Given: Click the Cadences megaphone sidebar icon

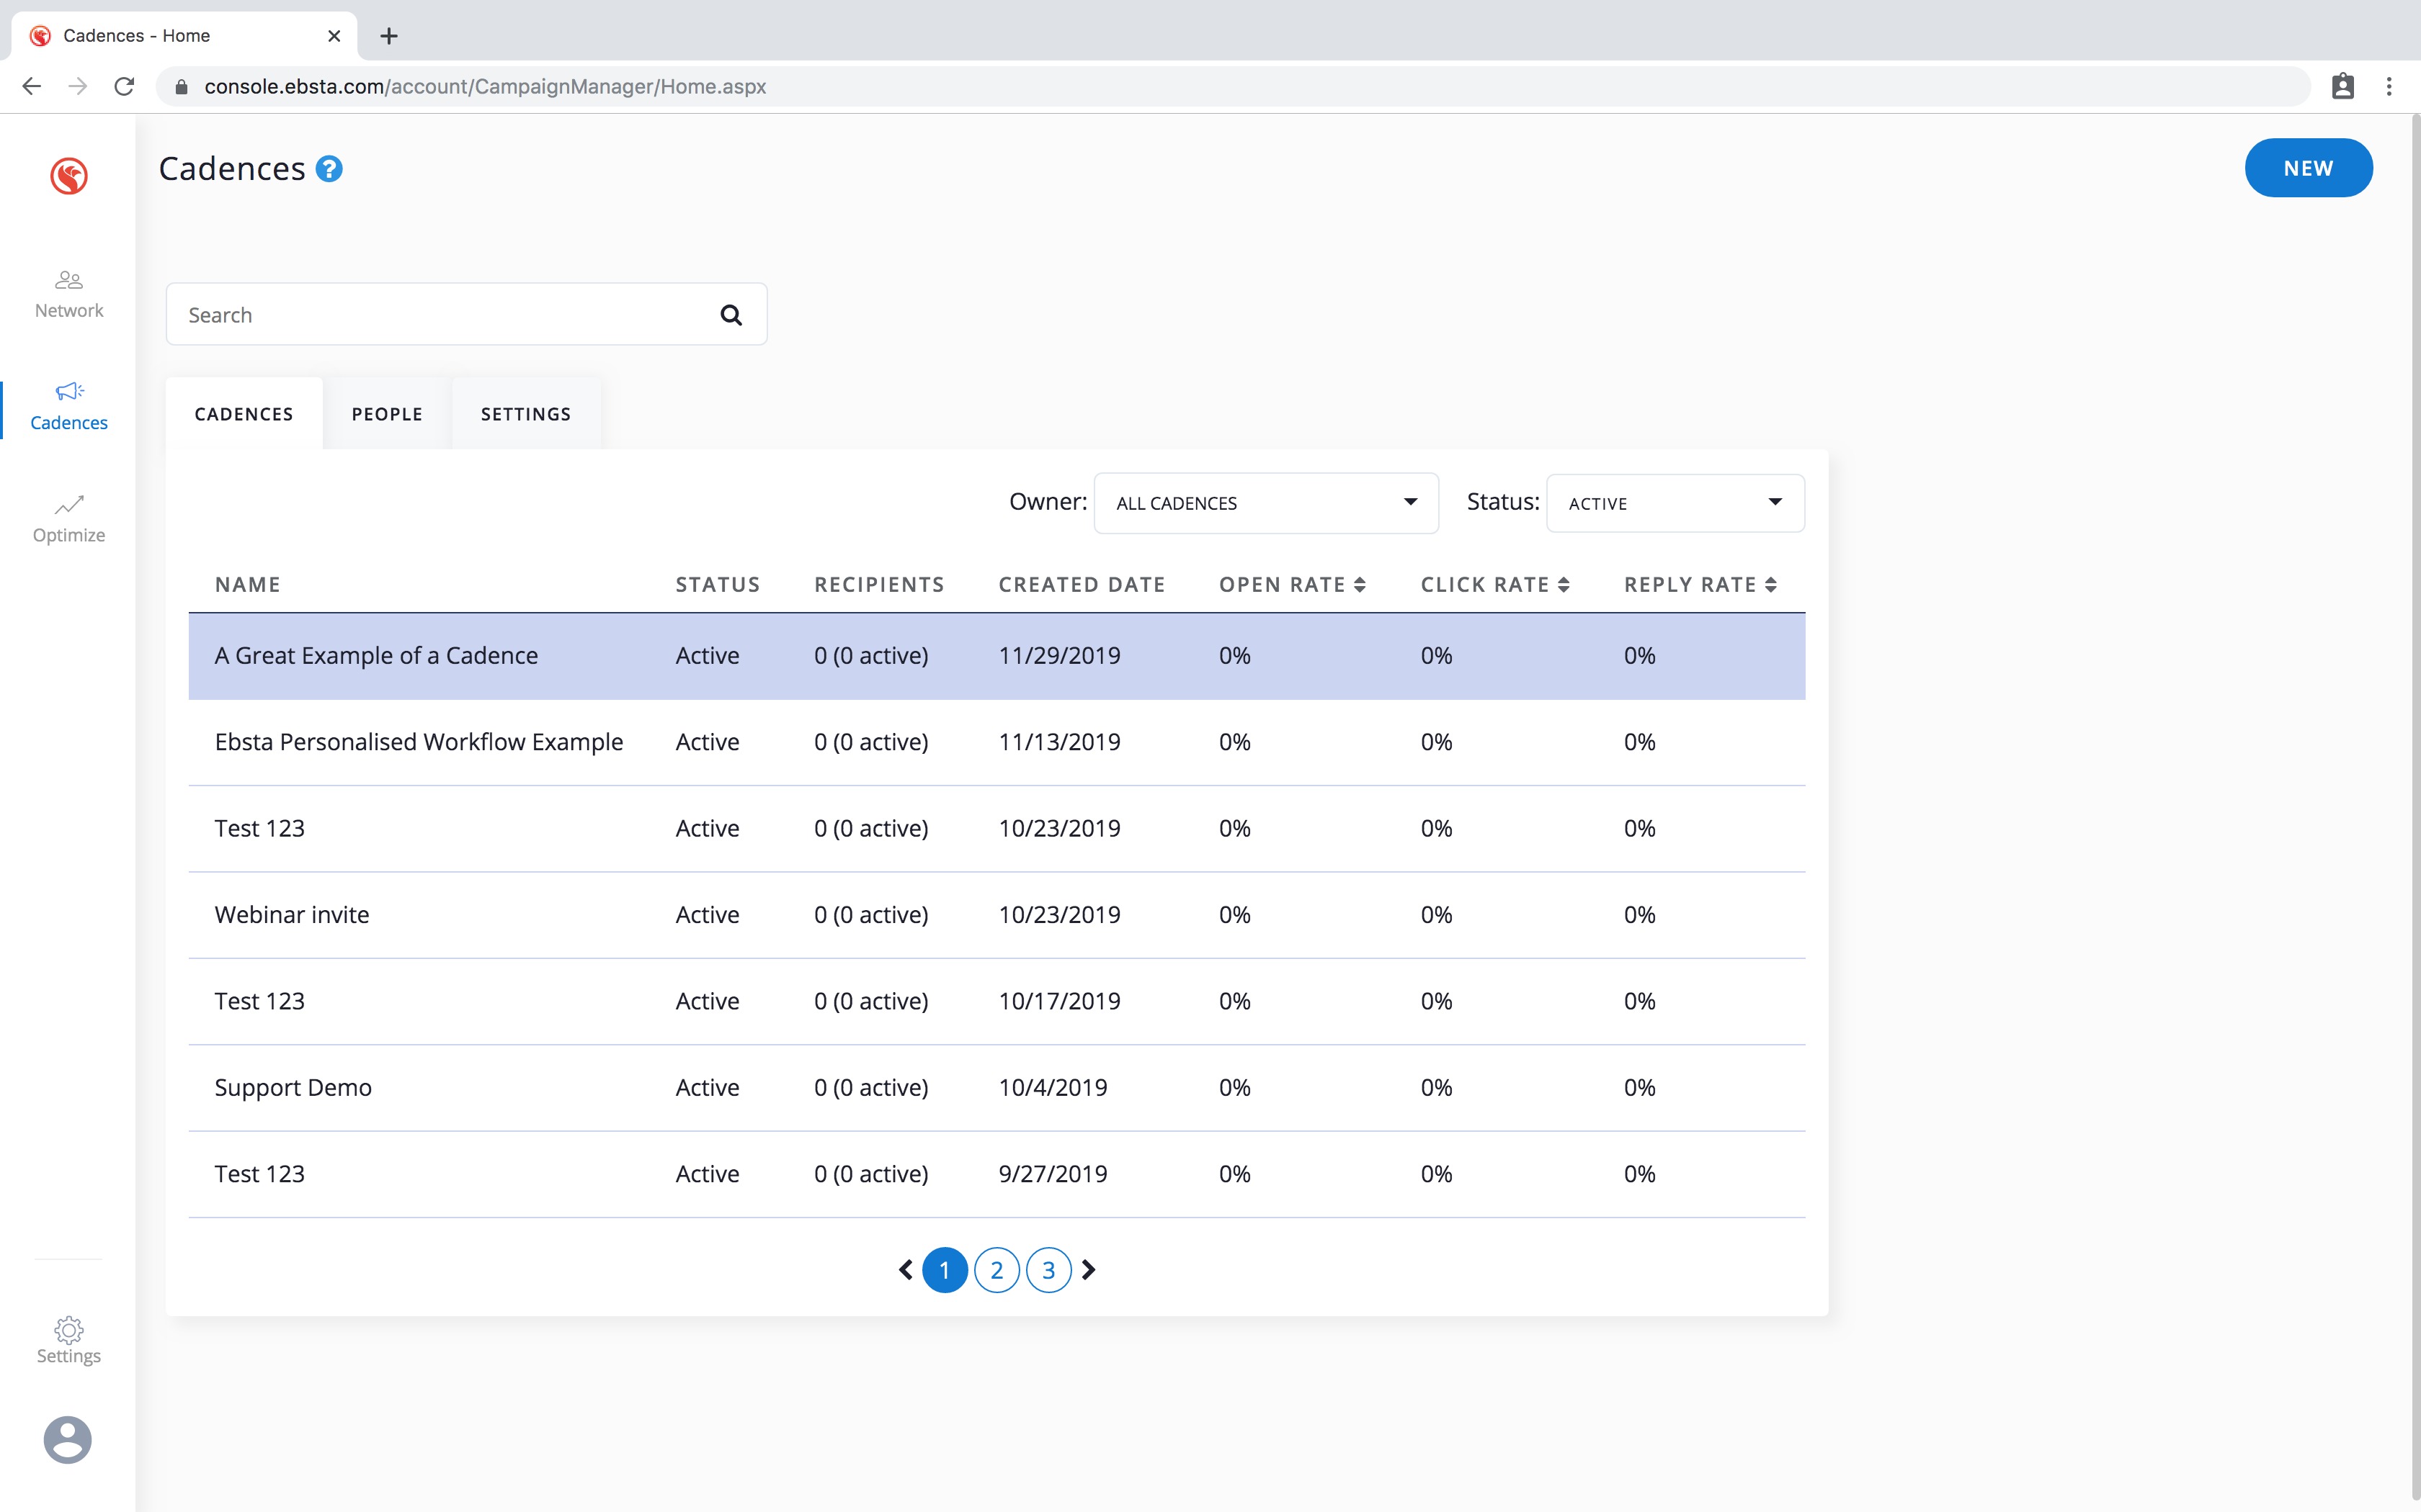Looking at the screenshot, I should point(68,391).
